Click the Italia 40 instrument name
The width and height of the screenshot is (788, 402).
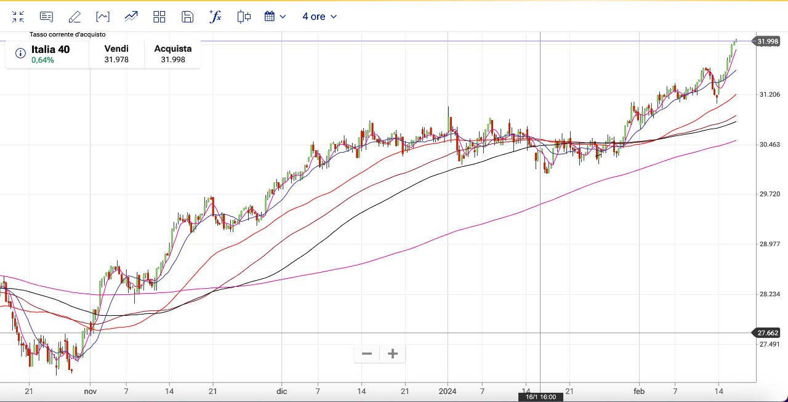(50, 49)
